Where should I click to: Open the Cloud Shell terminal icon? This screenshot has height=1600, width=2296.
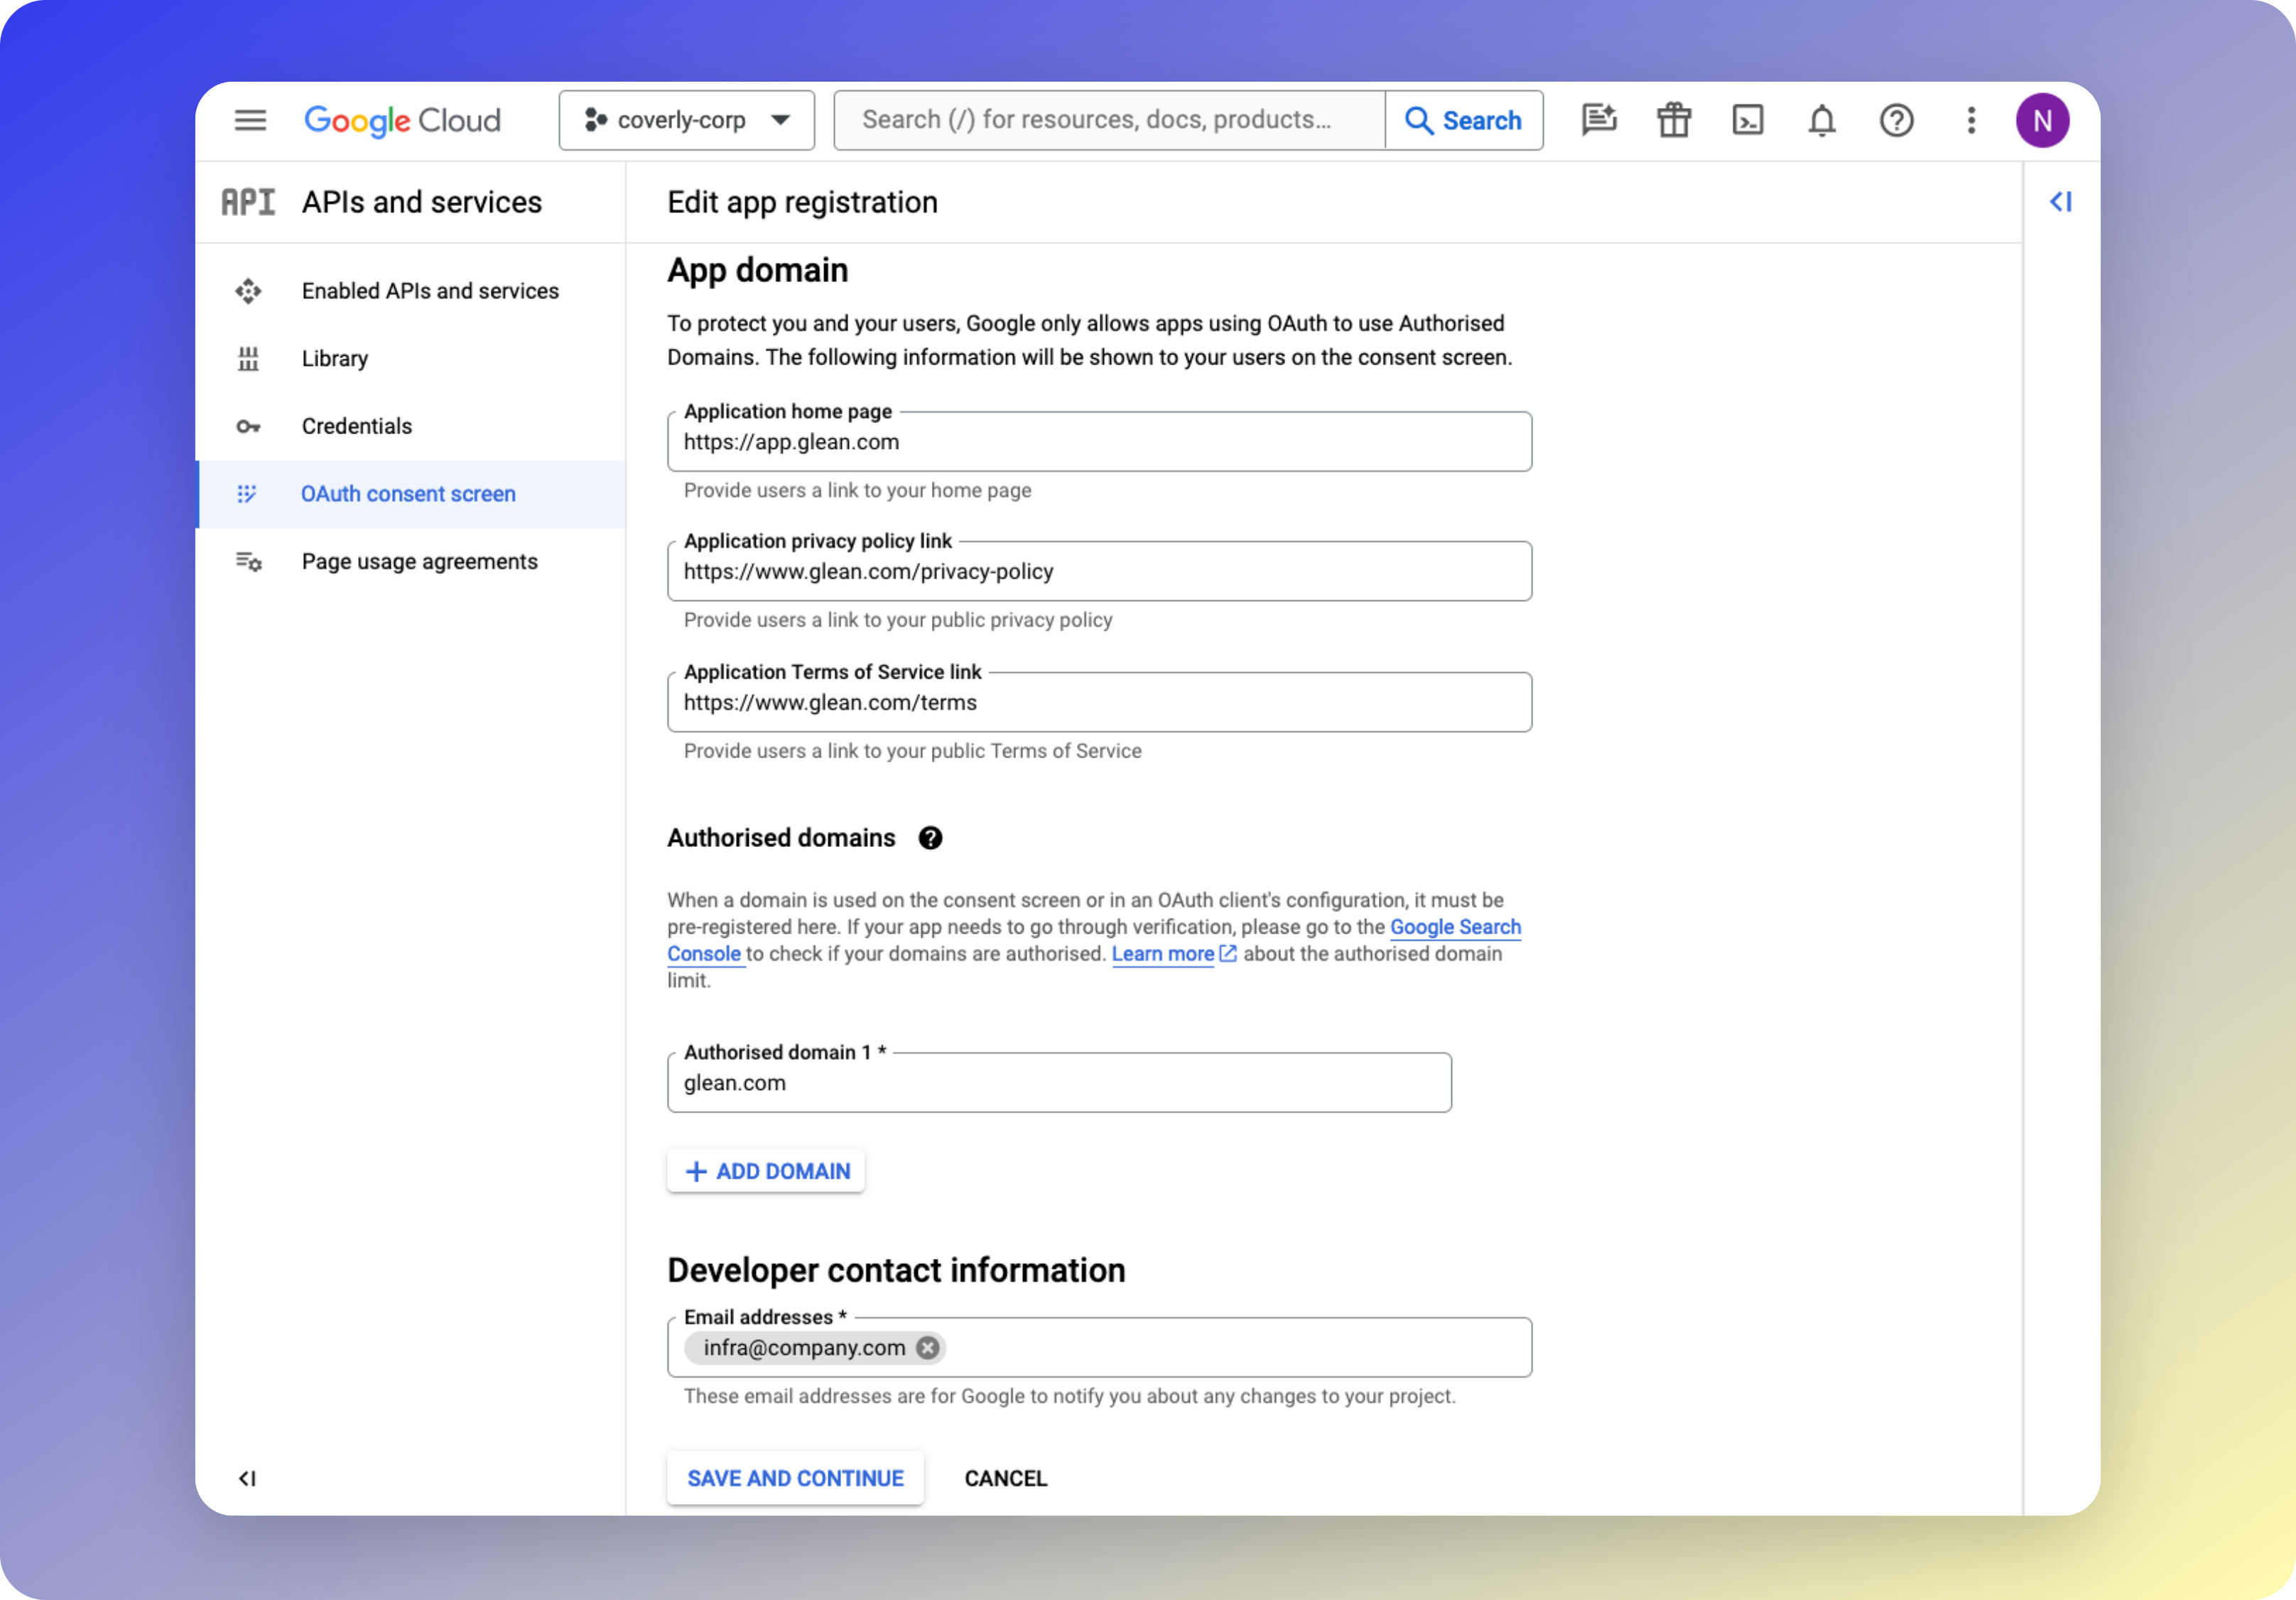click(x=1747, y=120)
